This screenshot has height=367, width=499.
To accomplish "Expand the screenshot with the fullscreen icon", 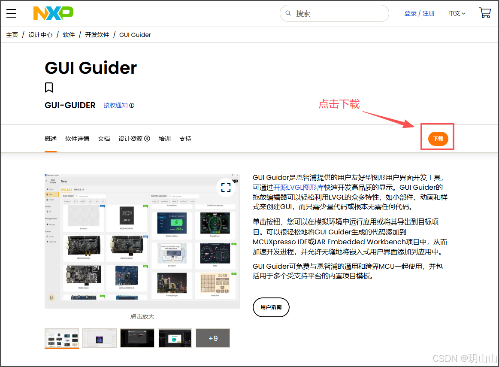I will click(226, 188).
